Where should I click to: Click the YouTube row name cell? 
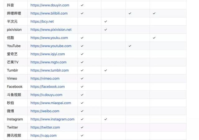coord(16,46)
